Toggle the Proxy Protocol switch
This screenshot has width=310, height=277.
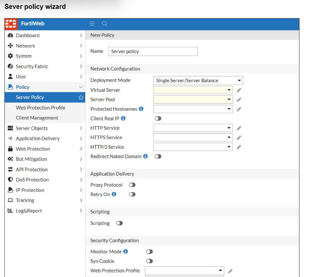[x=132, y=185]
